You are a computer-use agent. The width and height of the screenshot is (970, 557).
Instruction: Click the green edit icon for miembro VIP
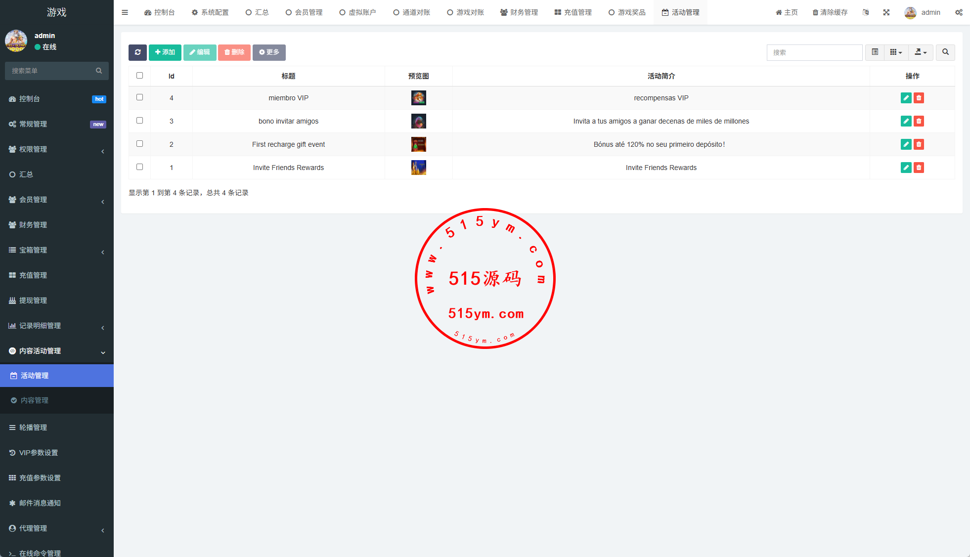[x=906, y=98]
